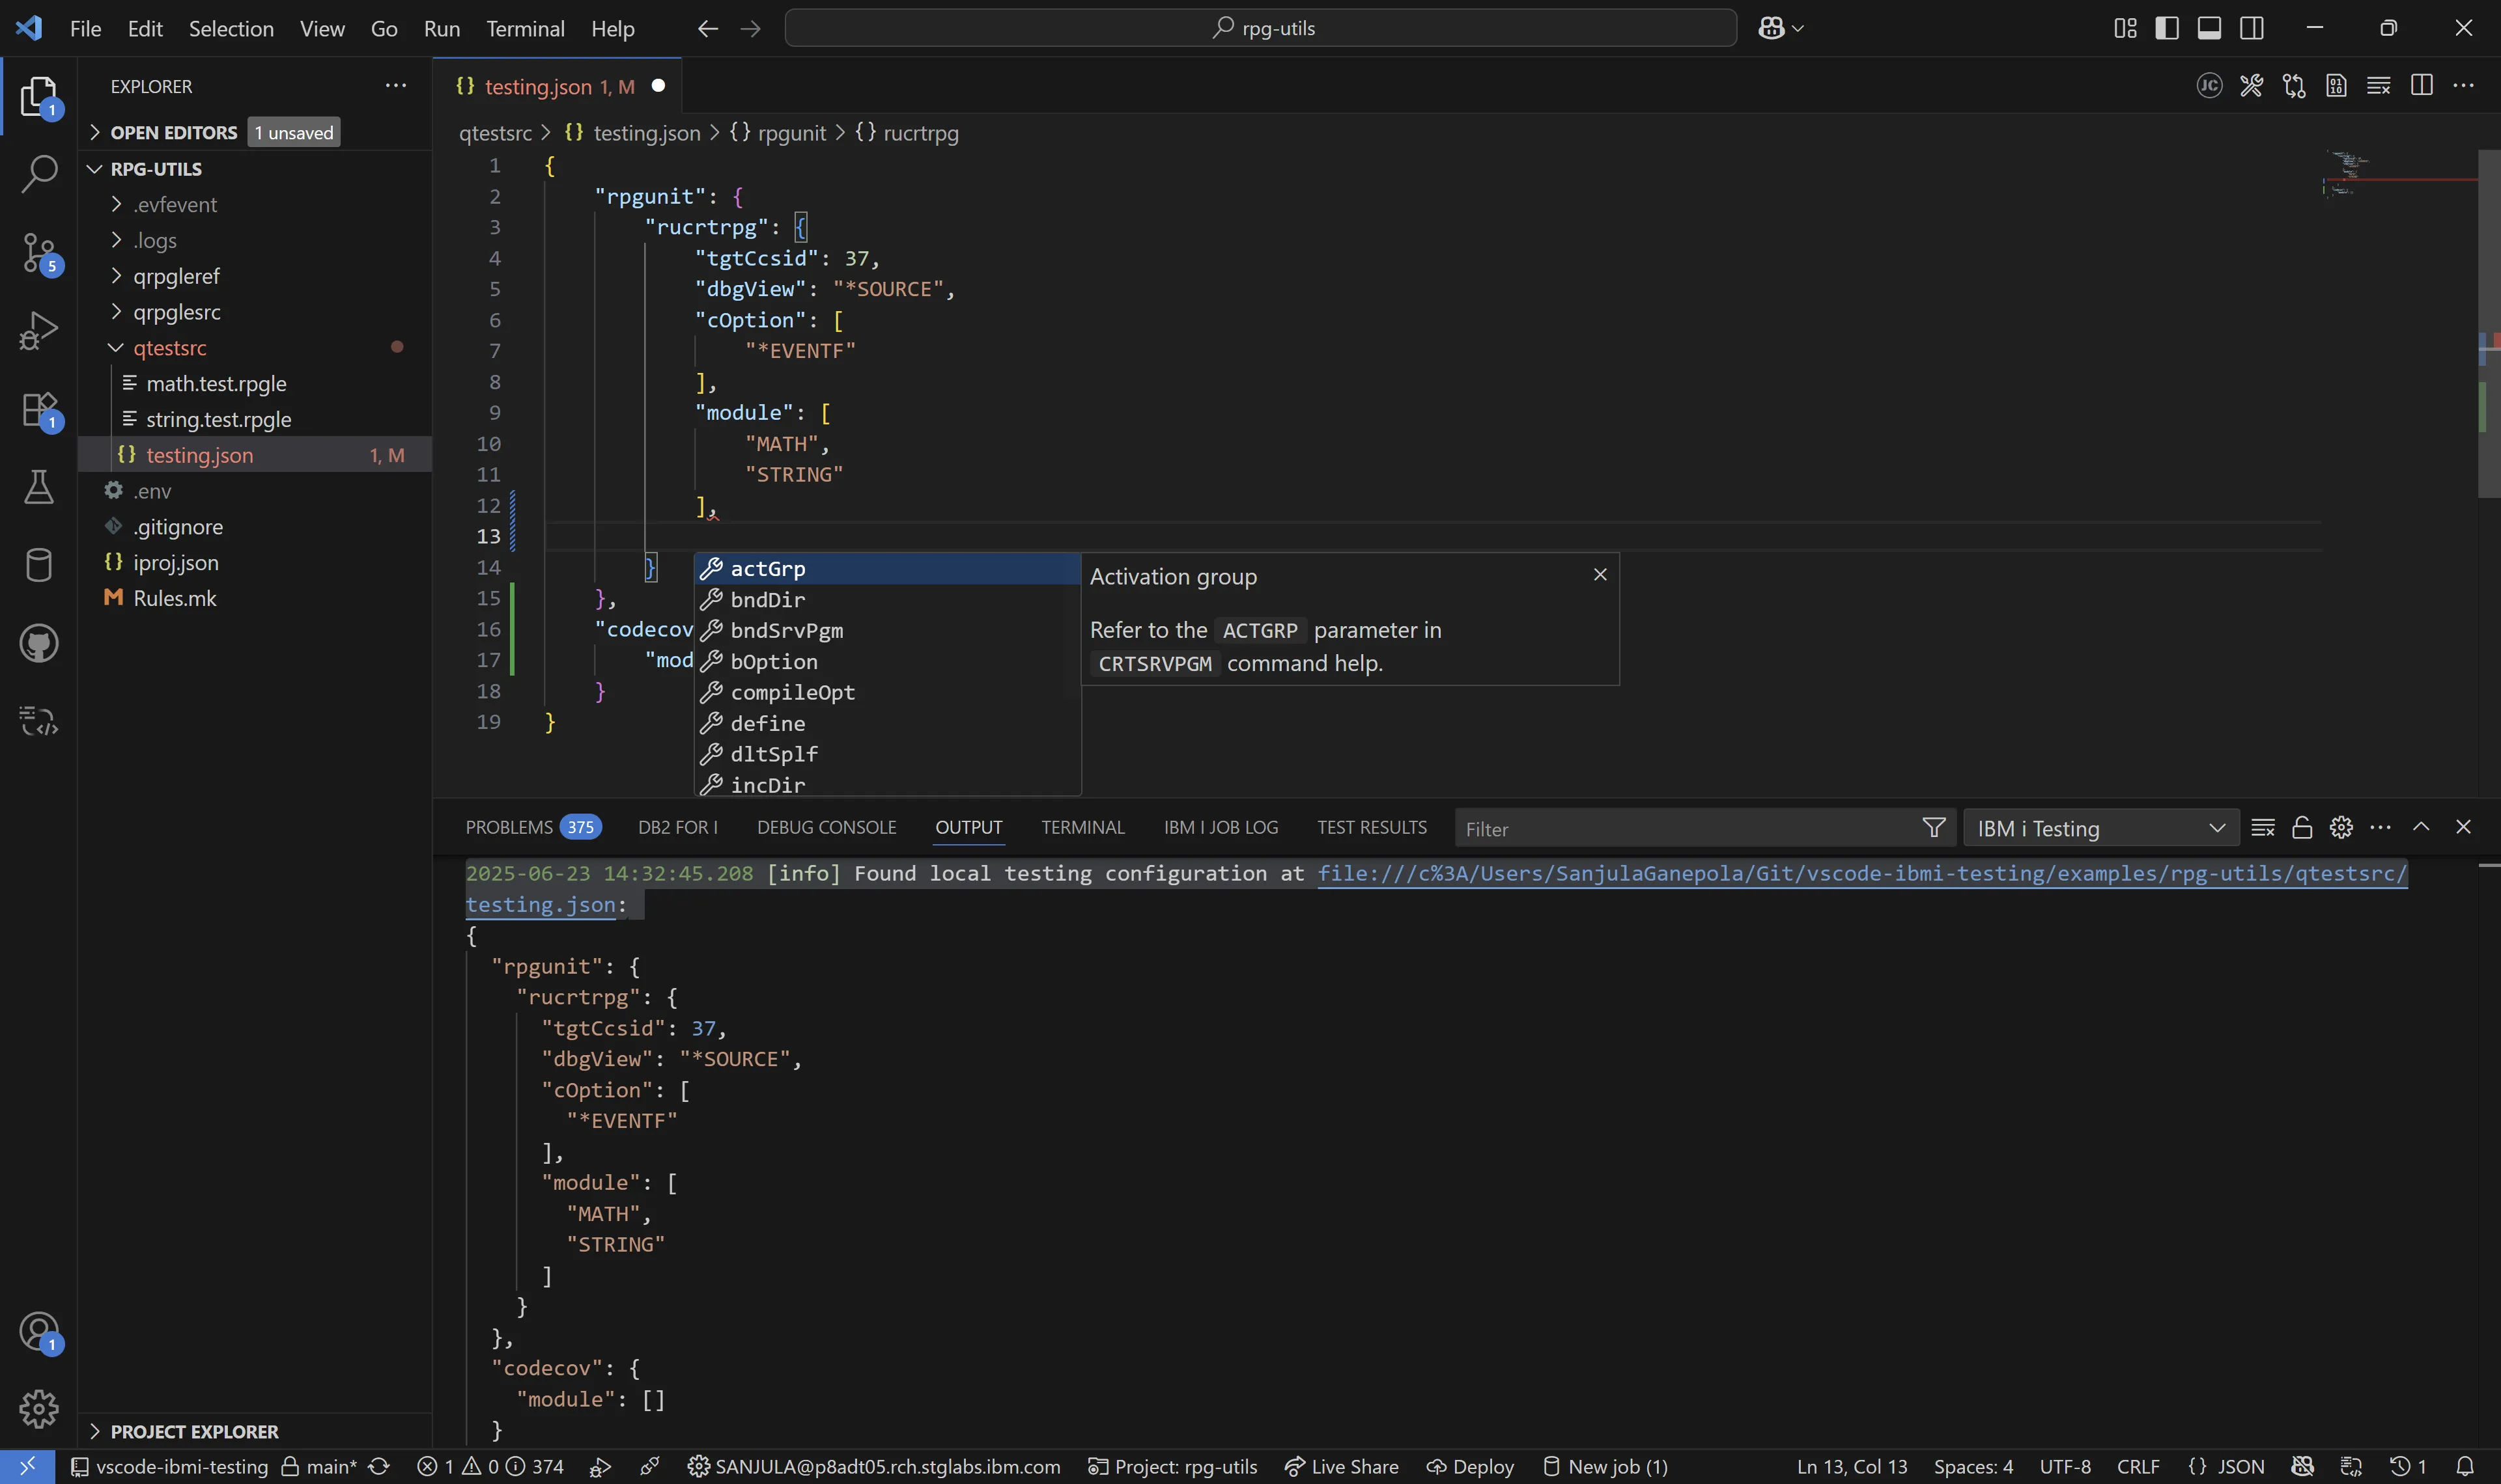This screenshot has width=2501, height=1484.
Task: Open Run and Debug view
Action: point(38,331)
